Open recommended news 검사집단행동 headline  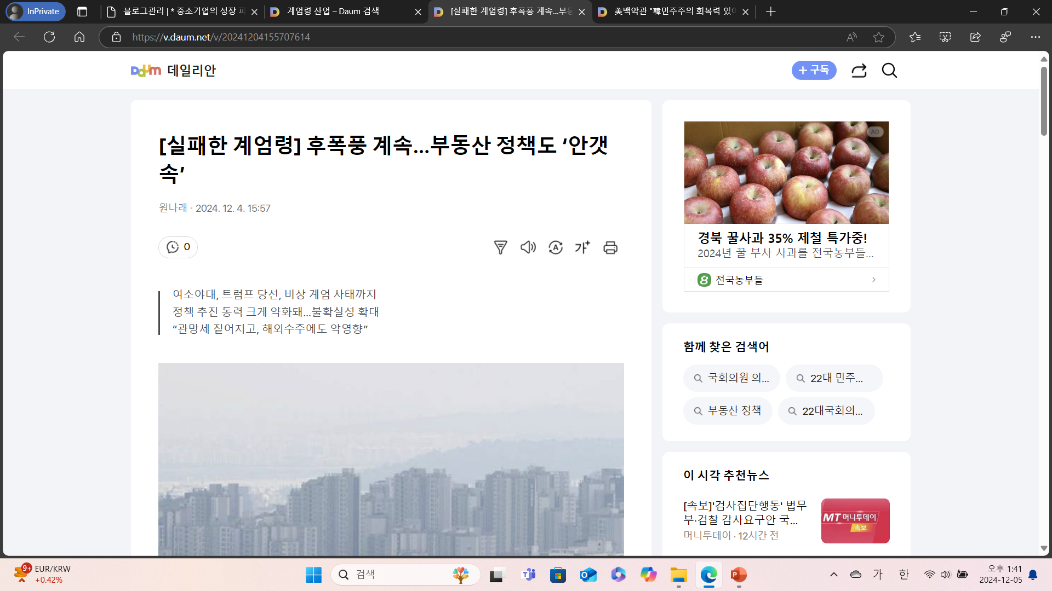(x=745, y=512)
